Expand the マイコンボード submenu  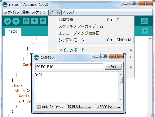tap(91, 50)
